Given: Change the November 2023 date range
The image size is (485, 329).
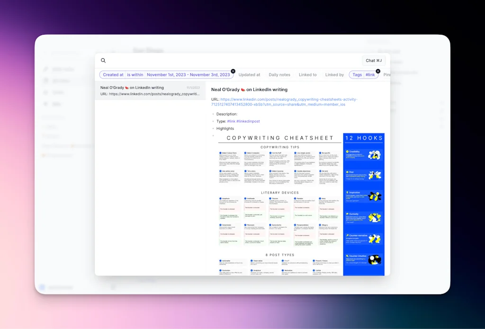Looking at the screenshot, I should (x=188, y=75).
